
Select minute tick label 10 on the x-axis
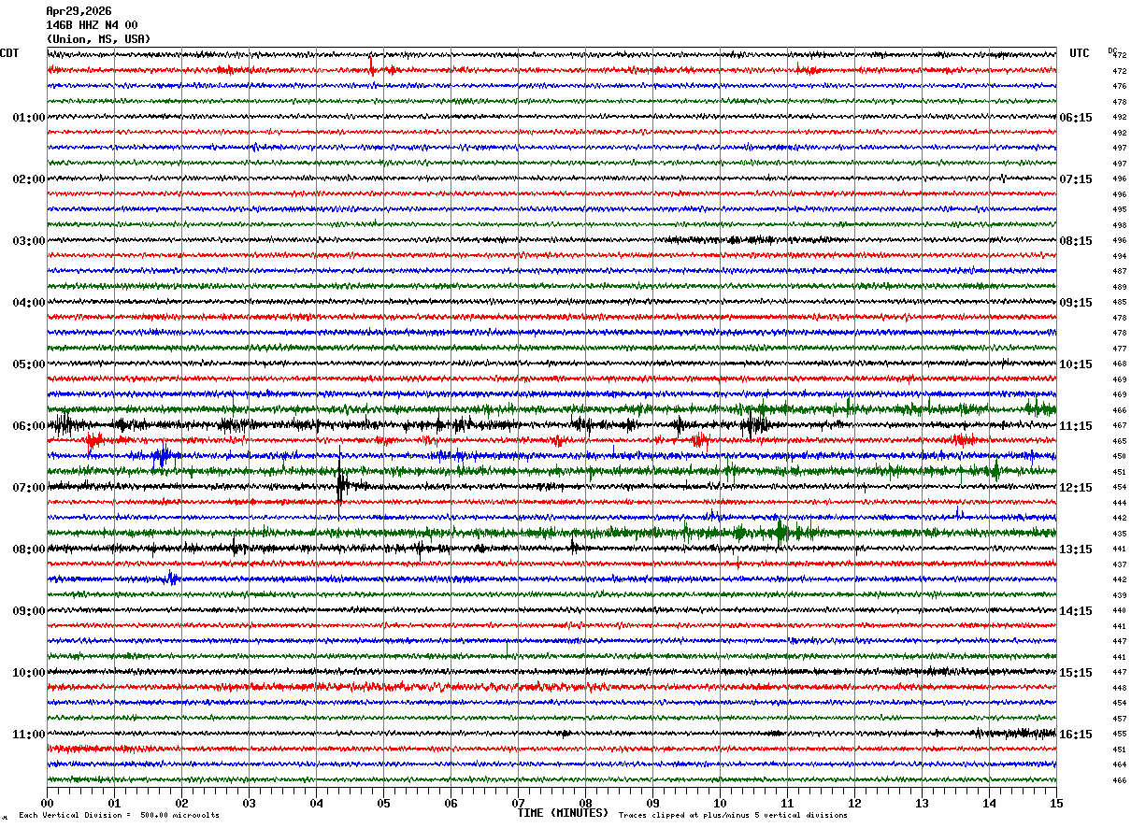click(x=720, y=803)
